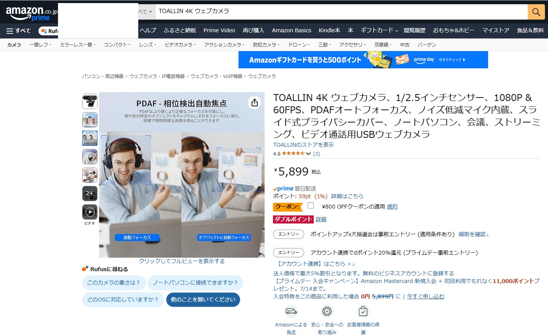Expand the ミラーレス一眼 category dropdown
Screen dimensions: 548x336
[x=78, y=45]
